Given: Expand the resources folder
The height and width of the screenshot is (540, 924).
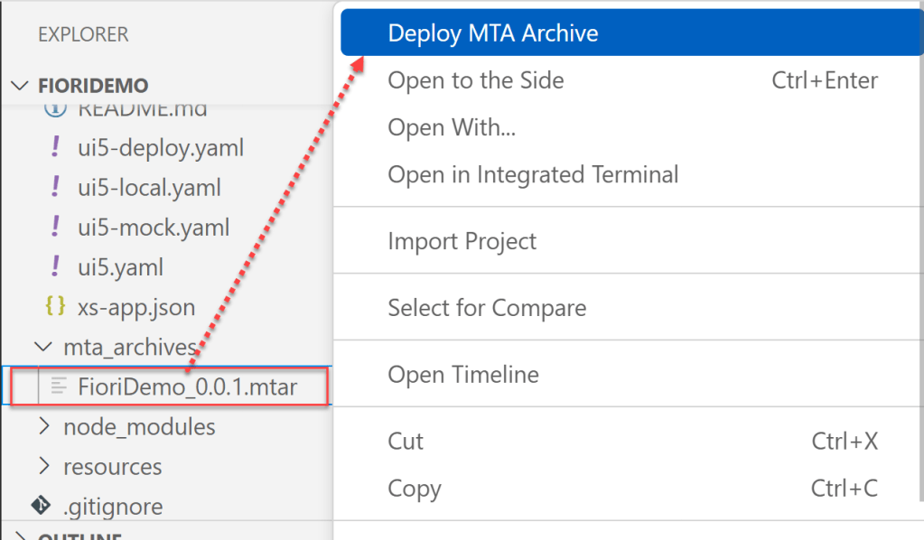Looking at the screenshot, I should pos(42,466).
